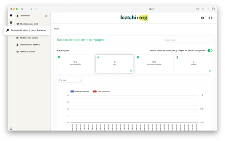The width and height of the screenshot is (225, 141).
Task: Click the translate icon in address bar
Action: pos(150,9)
